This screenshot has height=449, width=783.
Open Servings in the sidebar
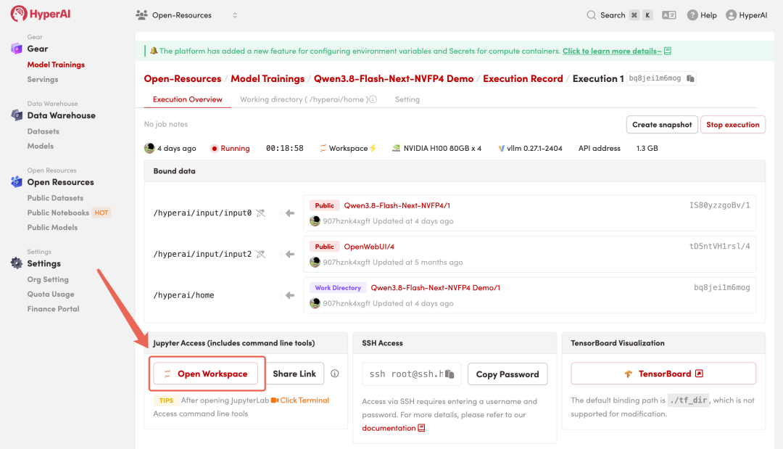pyautogui.click(x=43, y=79)
